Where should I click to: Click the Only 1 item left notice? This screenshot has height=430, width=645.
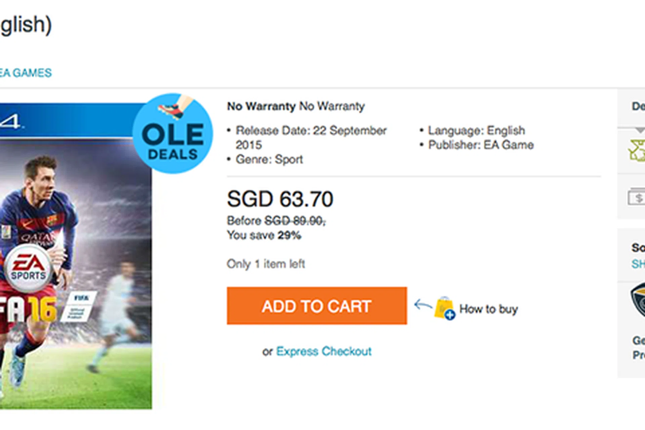click(x=266, y=264)
